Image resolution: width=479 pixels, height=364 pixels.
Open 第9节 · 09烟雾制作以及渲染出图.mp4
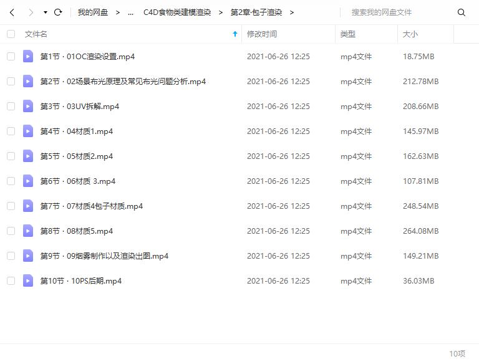104,256
